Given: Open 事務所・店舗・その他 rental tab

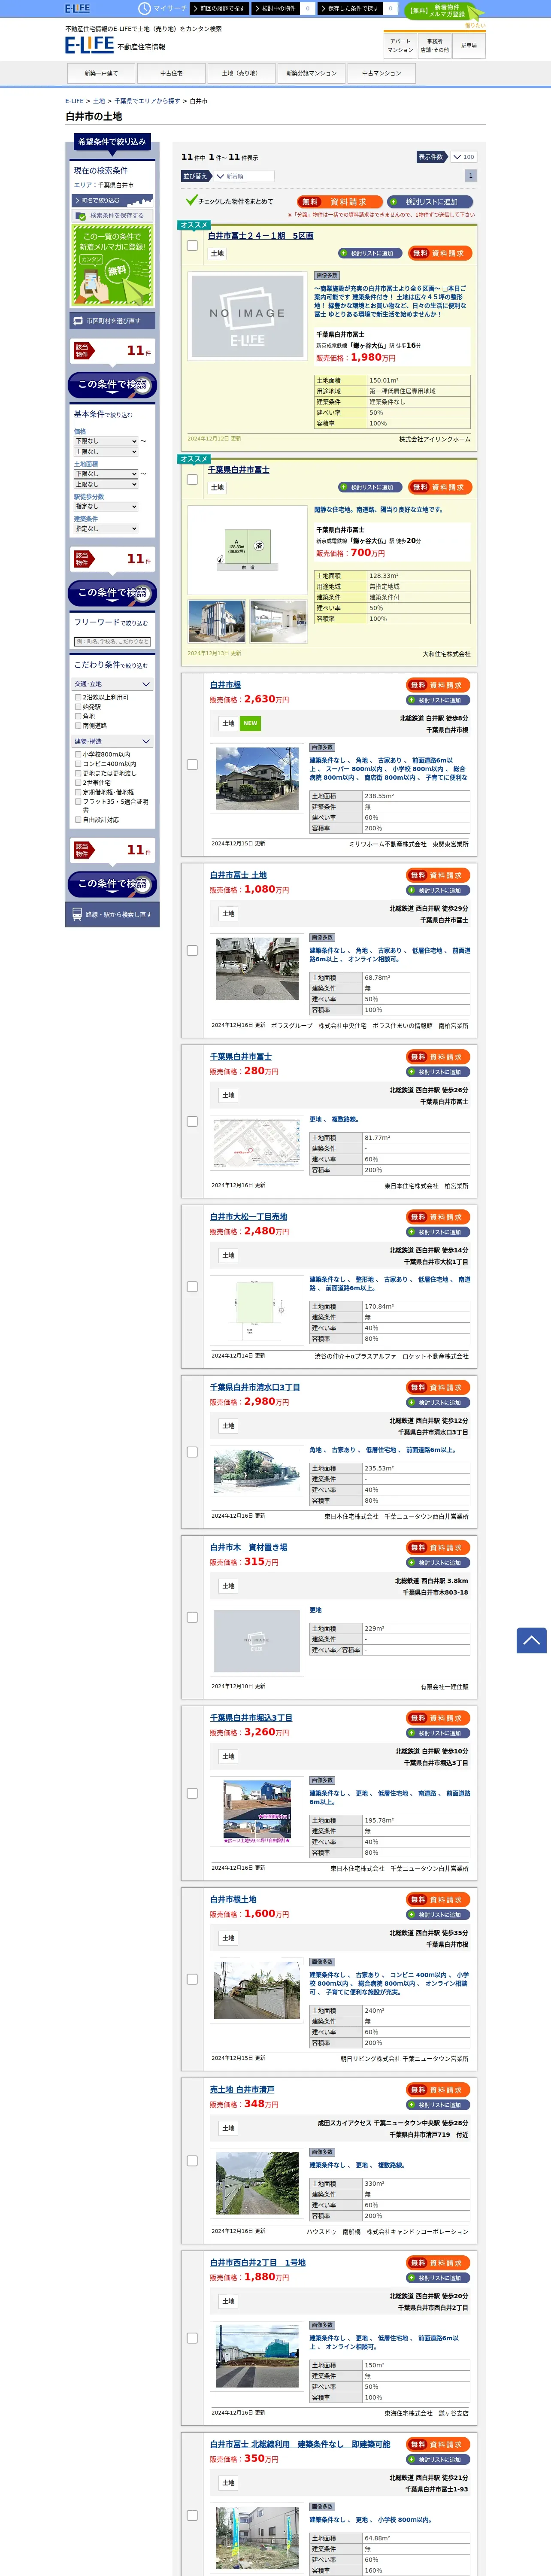Looking at the screenshot, I should tap(434, 45).
